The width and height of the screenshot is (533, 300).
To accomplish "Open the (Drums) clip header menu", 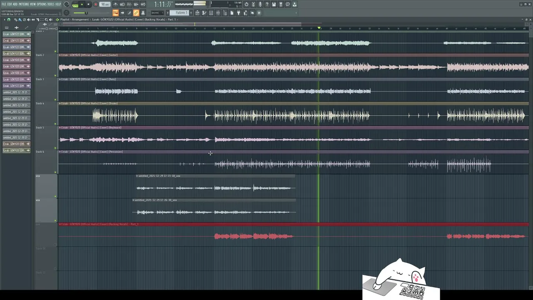I will click(x=60, y=103).
